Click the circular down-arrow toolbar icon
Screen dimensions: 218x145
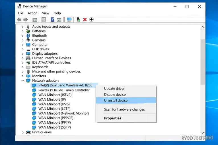coord(91,20)
